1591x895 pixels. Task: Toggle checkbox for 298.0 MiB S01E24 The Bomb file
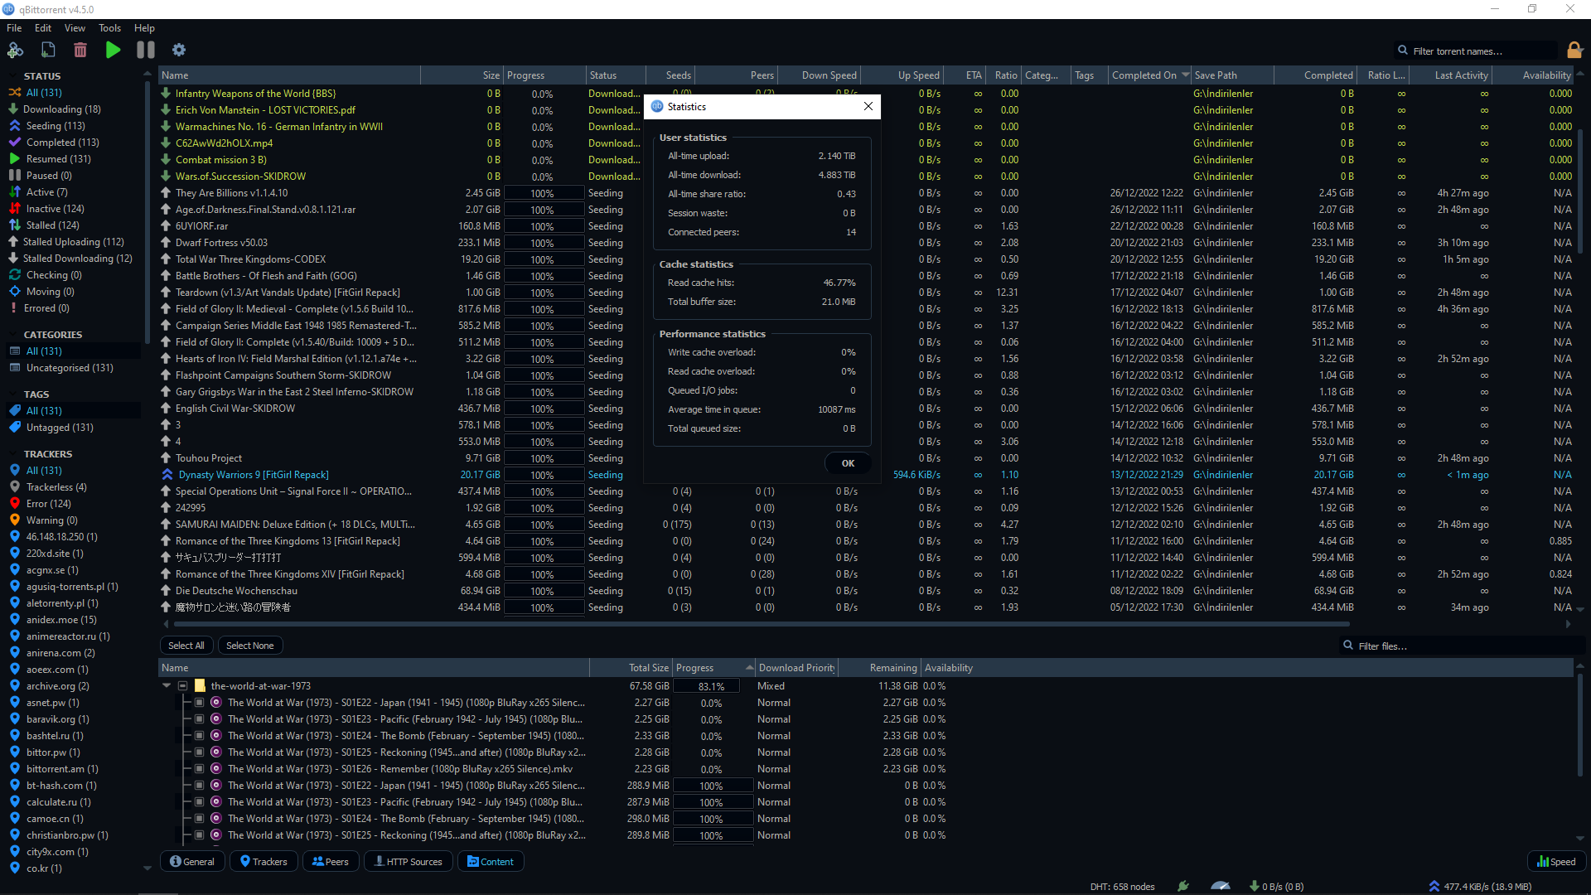pos(200,819)
